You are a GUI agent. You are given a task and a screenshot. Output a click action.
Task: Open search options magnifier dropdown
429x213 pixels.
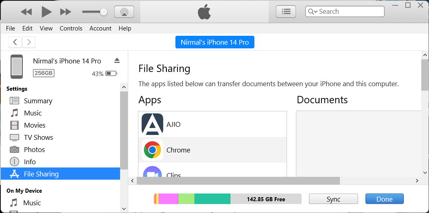click(x=313, y=11)
